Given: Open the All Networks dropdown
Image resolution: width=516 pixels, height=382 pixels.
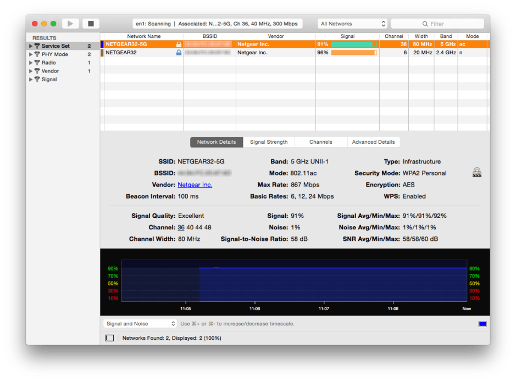Looking at the screenshot, I should point(352,23).
